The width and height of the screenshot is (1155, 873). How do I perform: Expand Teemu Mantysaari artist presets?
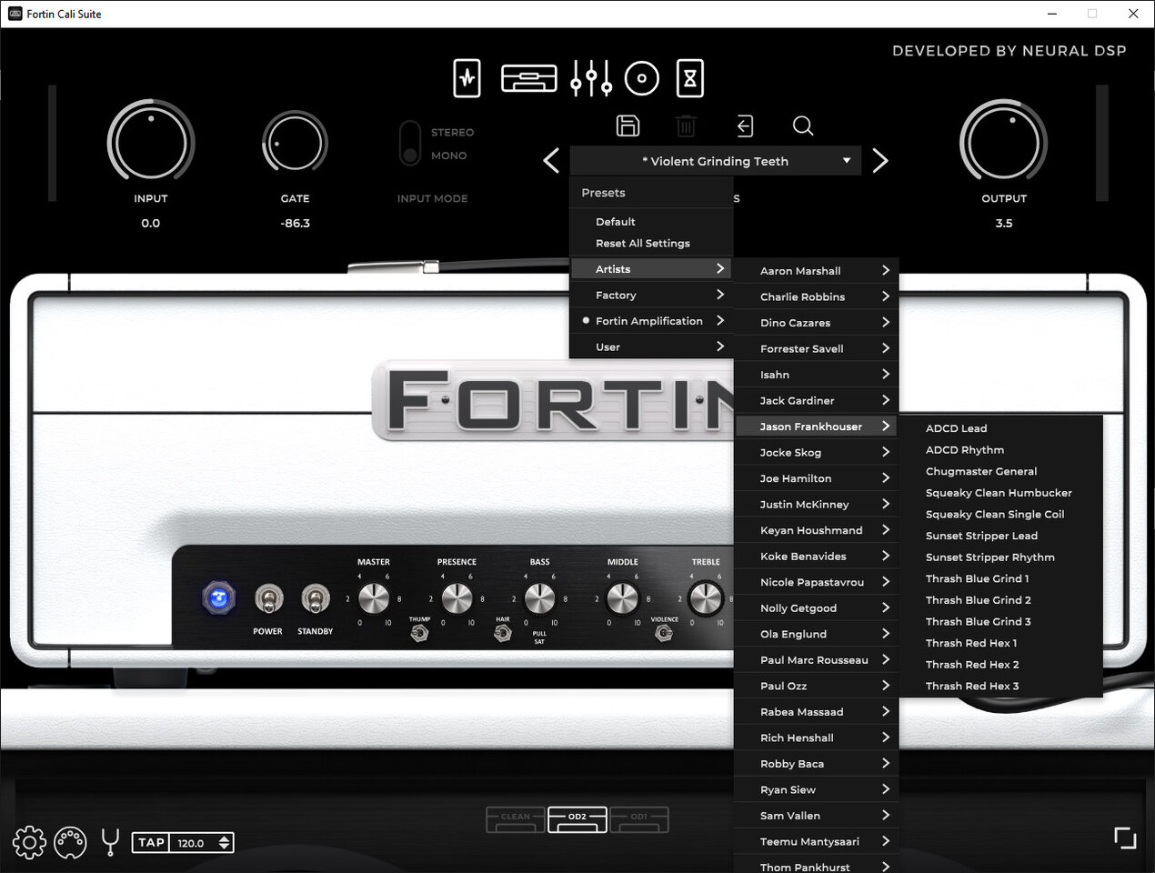coord(817,841)
